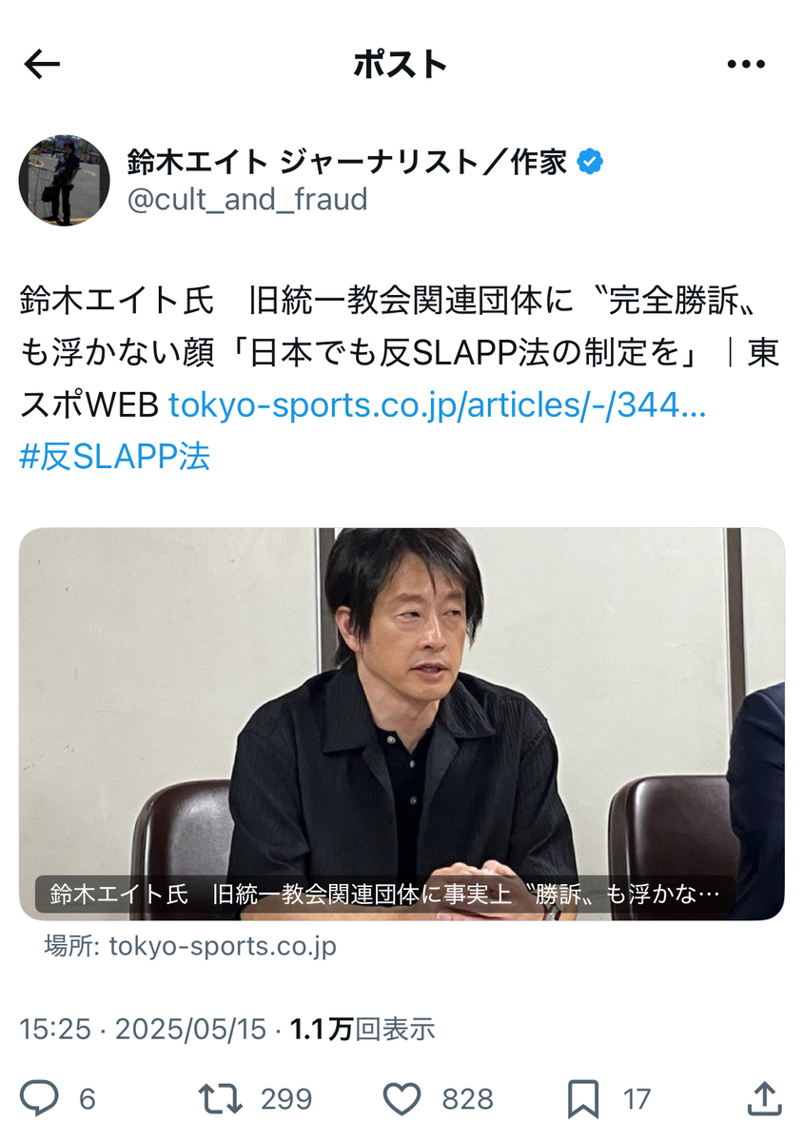This screenshot has height=1142, width=804.
Task: Tap the share upload icon
Action: coord(764,1098)
